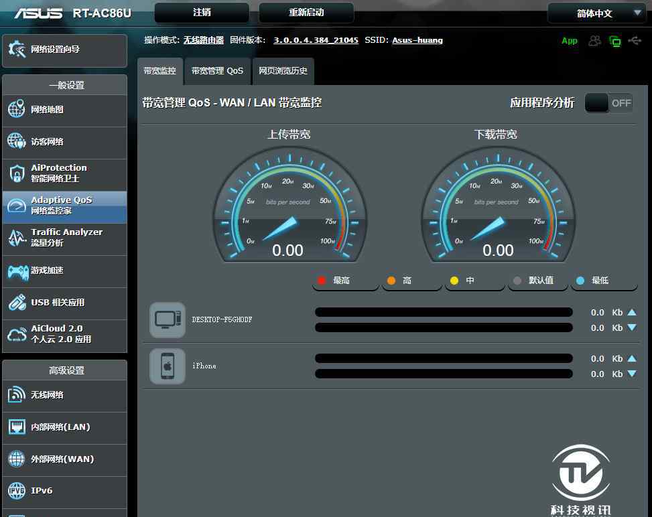Image resolution: width=652 pixels, height=517 pixels.
Task: Switch to the 带宽监控 tab
Action: coord(159,71)
